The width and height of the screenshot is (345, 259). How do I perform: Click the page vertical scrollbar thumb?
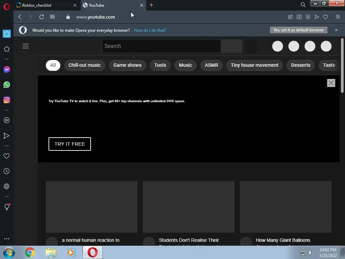click(x=342, y=65)
